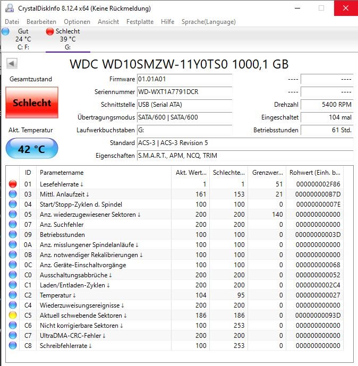
Task: Click the Schnittstelle field USB (Serial ATA)
Action: coord(184,105)
